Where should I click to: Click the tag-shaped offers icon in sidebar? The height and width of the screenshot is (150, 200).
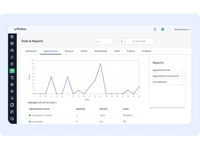click(x=12, y=57)
